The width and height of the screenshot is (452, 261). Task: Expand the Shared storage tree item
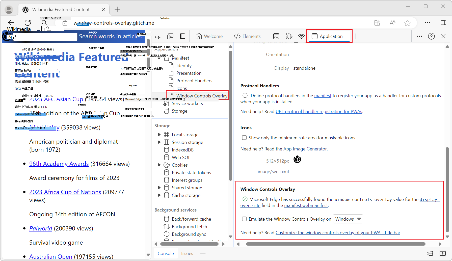tap(159, 188)
